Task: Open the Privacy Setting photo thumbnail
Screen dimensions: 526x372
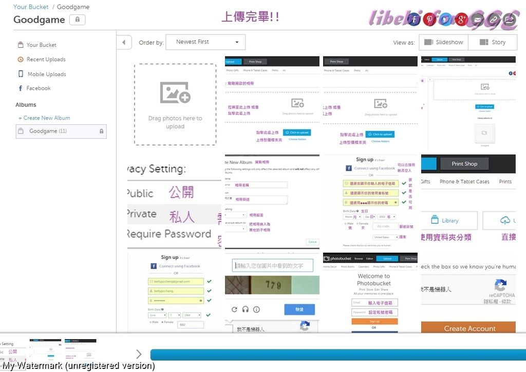Action: 174,201
